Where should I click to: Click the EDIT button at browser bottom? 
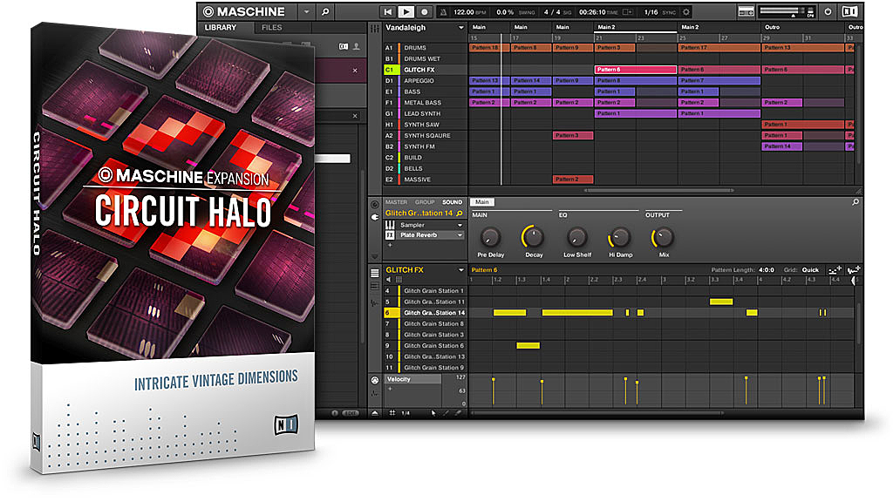(x=351, y=413)
